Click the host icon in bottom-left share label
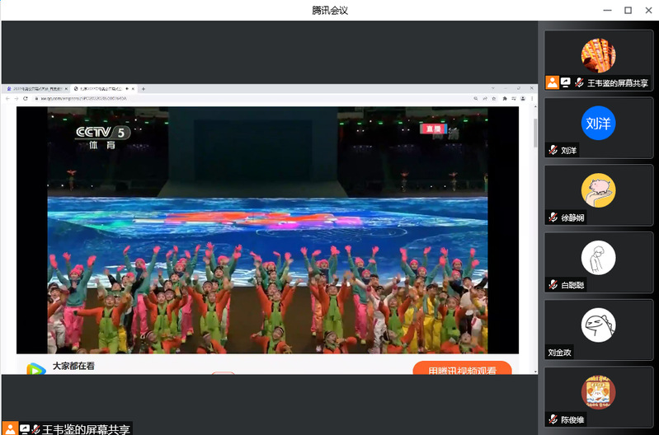659x435 pixels. [x=10, y=428]
